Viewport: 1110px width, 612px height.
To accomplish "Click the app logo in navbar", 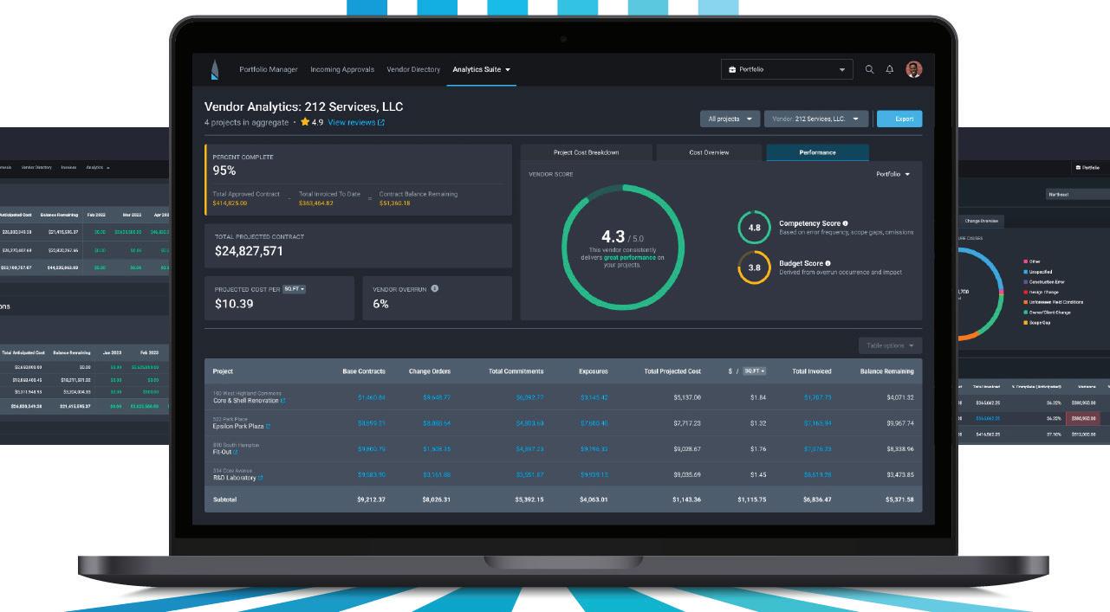I will 215,69.
